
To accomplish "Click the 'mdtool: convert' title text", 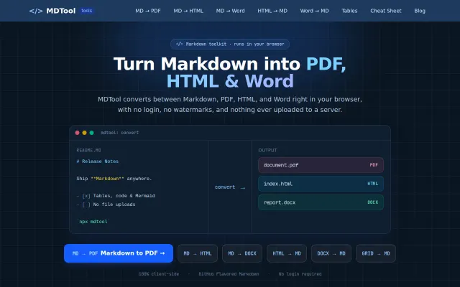I will (x=120, y=133).
